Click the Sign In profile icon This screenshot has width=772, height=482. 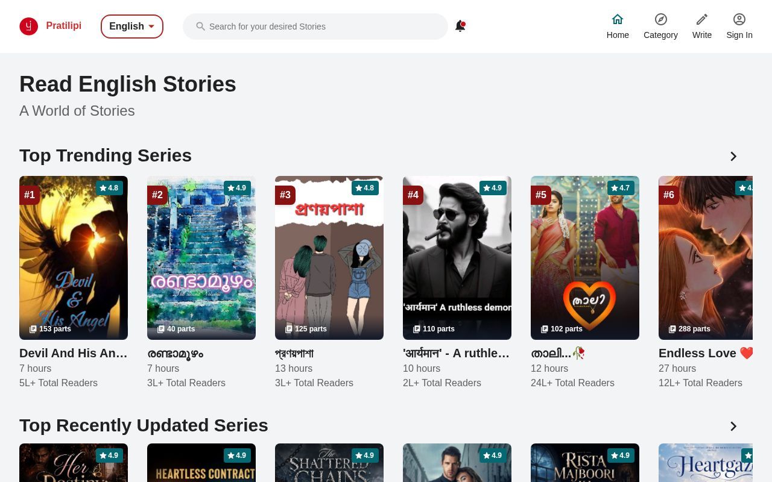click(x=739, y=19)
